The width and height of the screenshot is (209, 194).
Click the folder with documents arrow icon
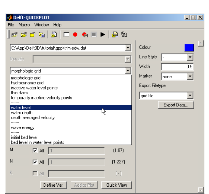tap(54, 35)
